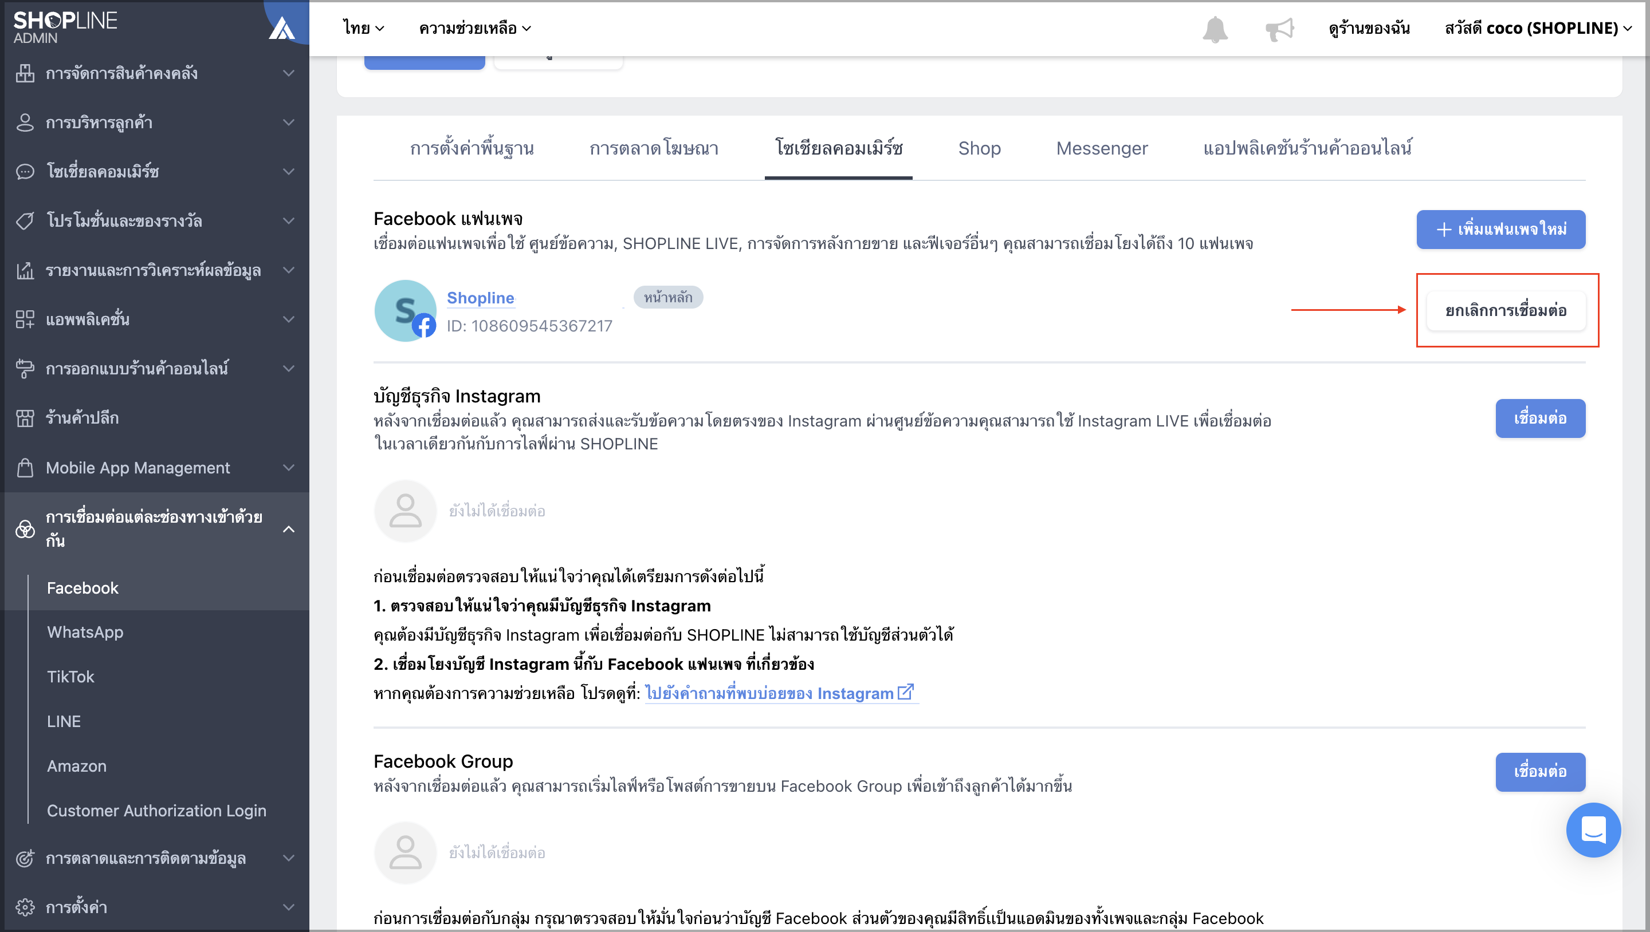The width and height of the screenshot is (1650, 932).
Task: Click the external link icon beside Instagram FAQ
Action: click(x=906, y=692)
